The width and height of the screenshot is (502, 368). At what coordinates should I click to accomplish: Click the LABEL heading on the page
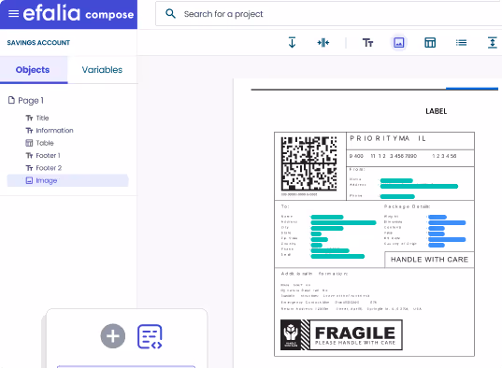(x=436, y=111)
